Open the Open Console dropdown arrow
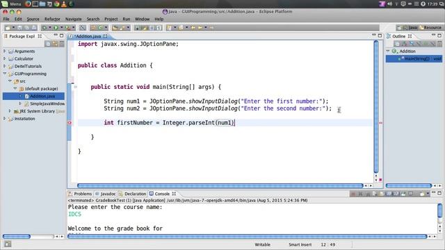The width and height of the screenshot is (445, 250). coord(428,194)
